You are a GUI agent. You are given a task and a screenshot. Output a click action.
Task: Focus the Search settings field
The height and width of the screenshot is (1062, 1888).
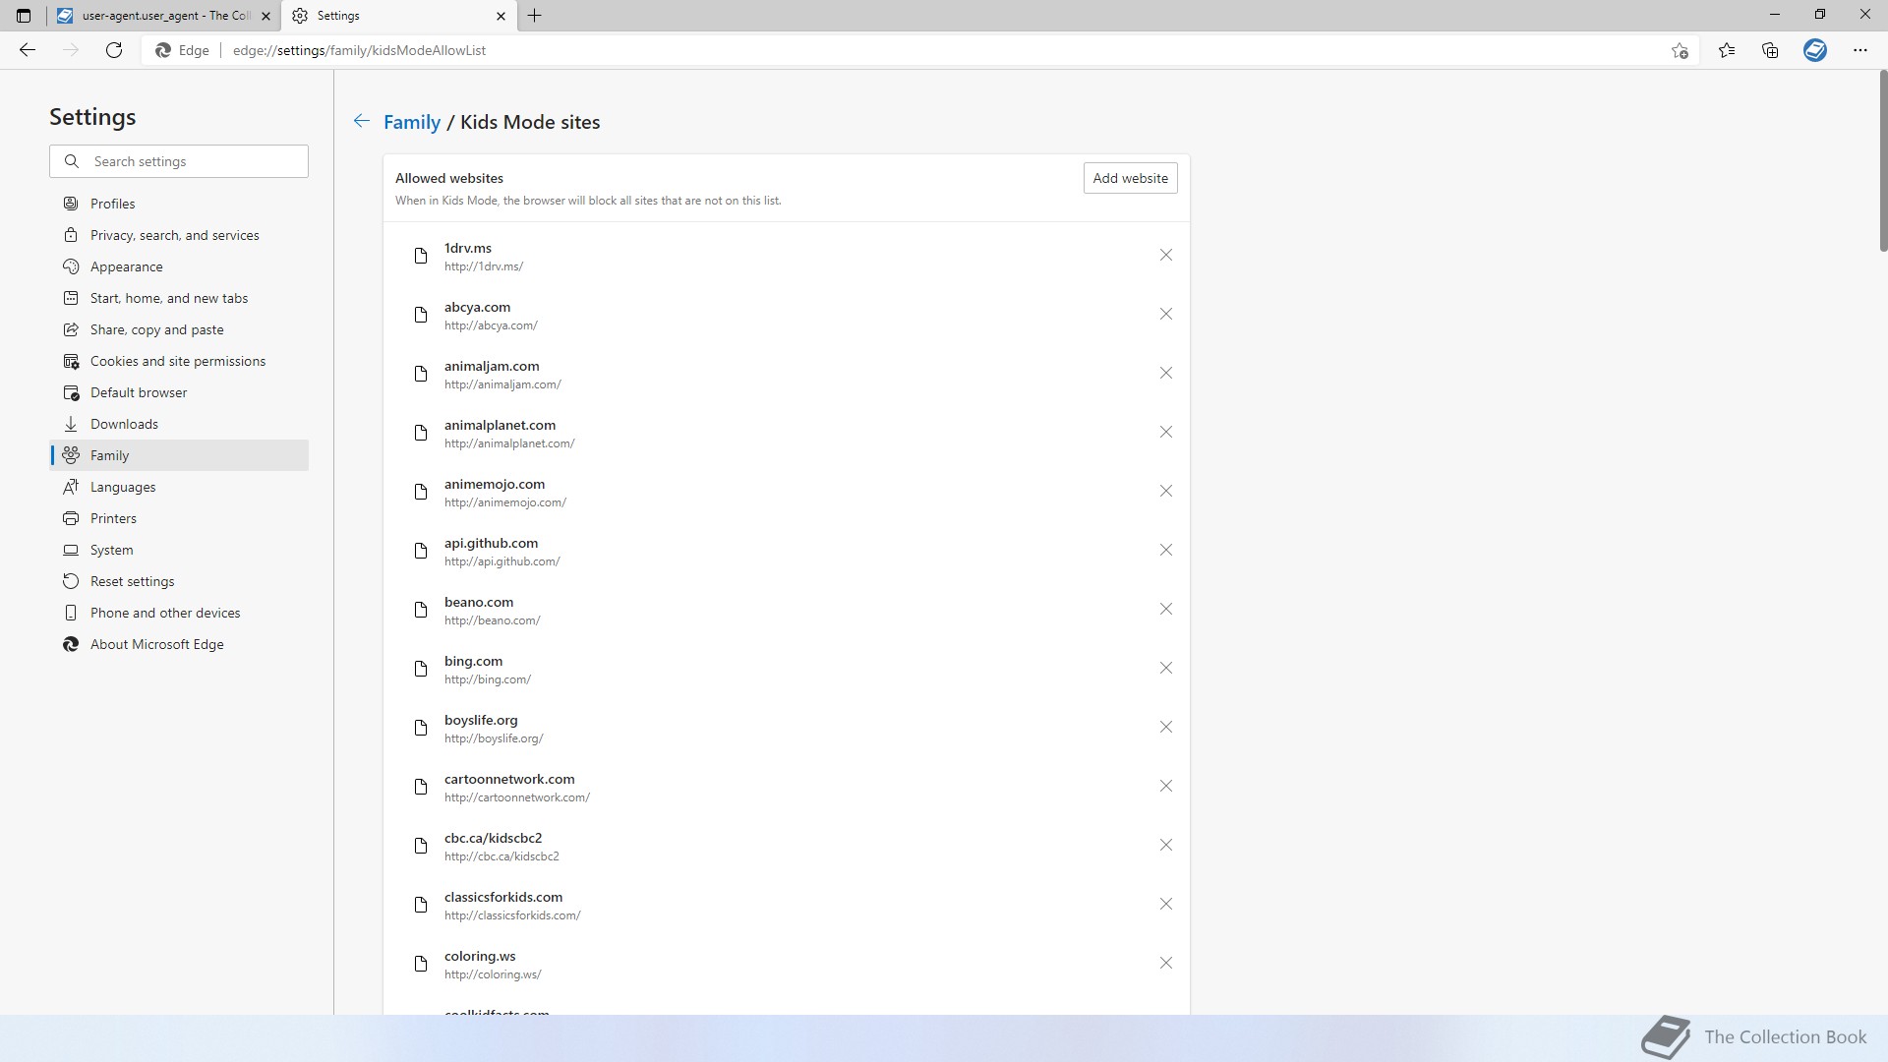(x=179, y=161)
